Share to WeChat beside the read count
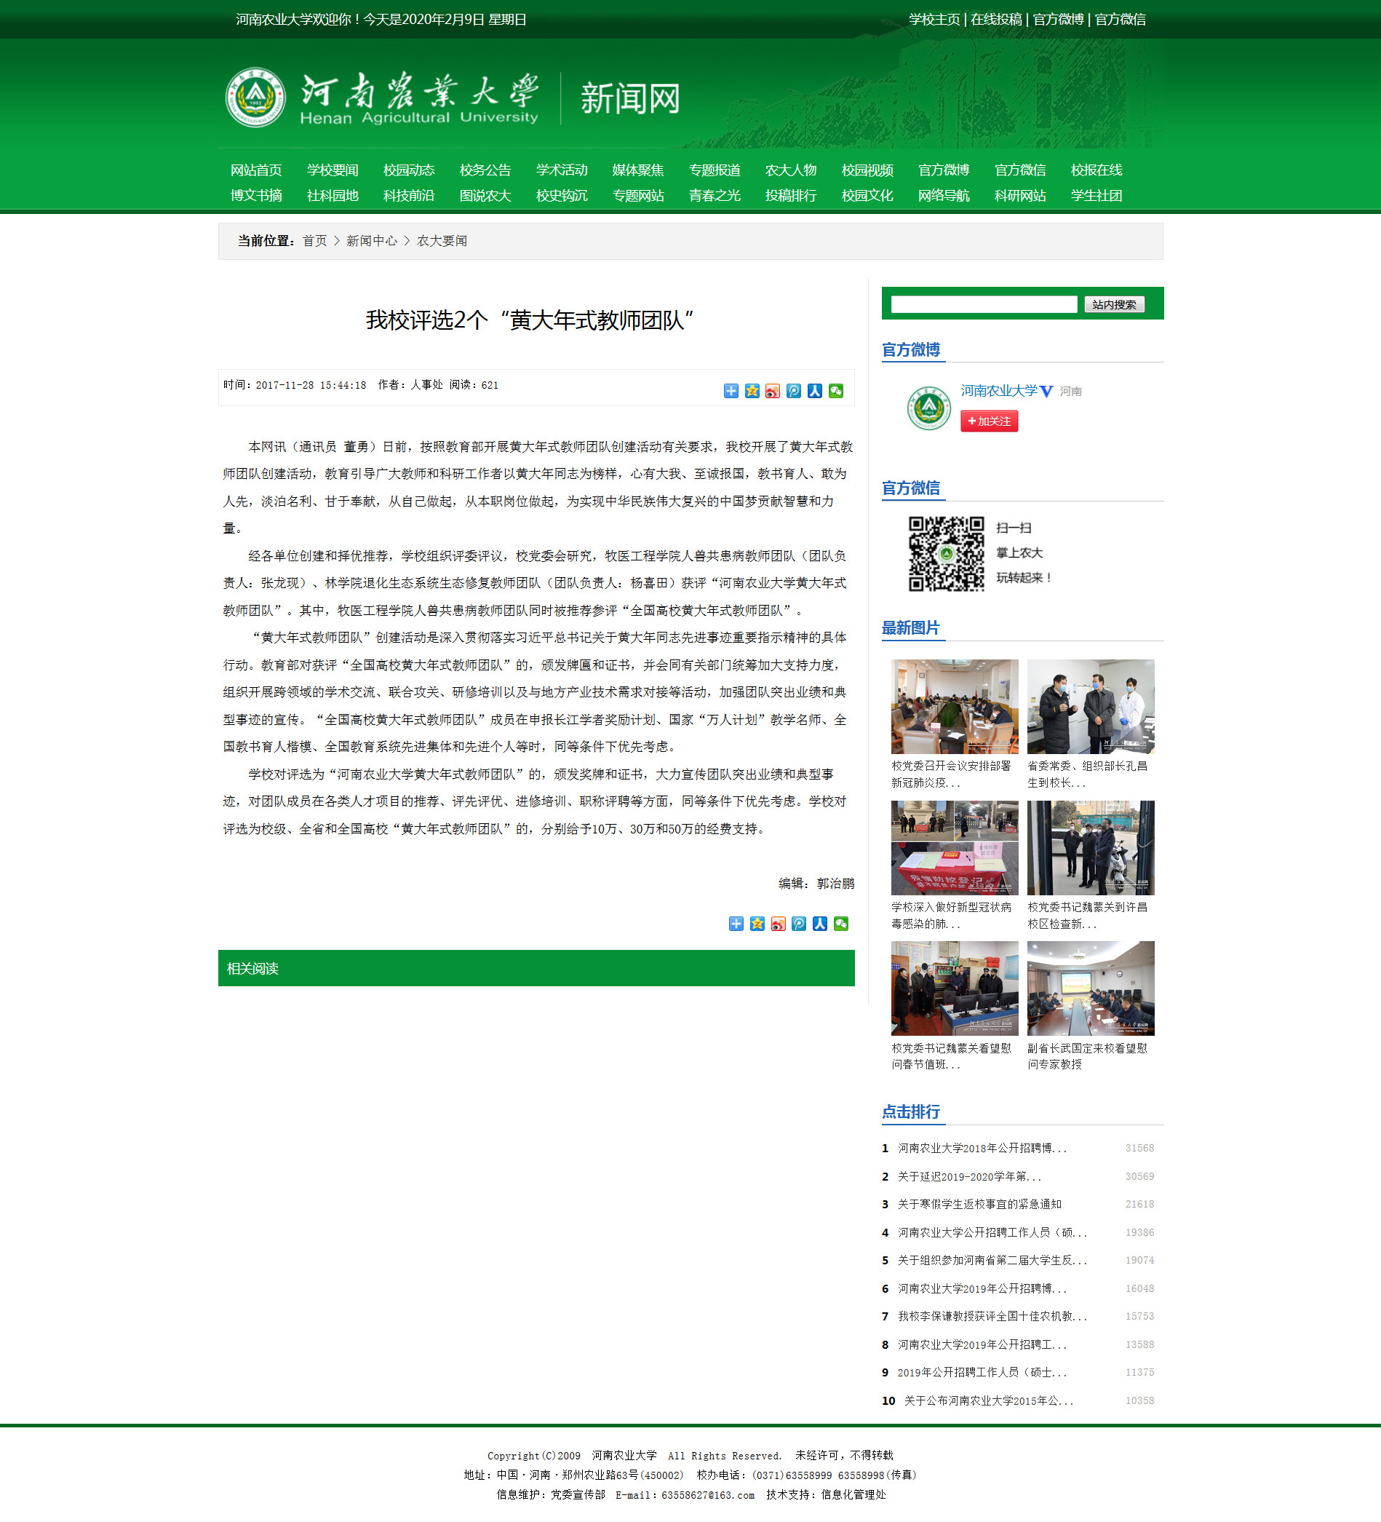Image resolution: width=1381 pixels, height=1522 pixels. tap(835, 391)
